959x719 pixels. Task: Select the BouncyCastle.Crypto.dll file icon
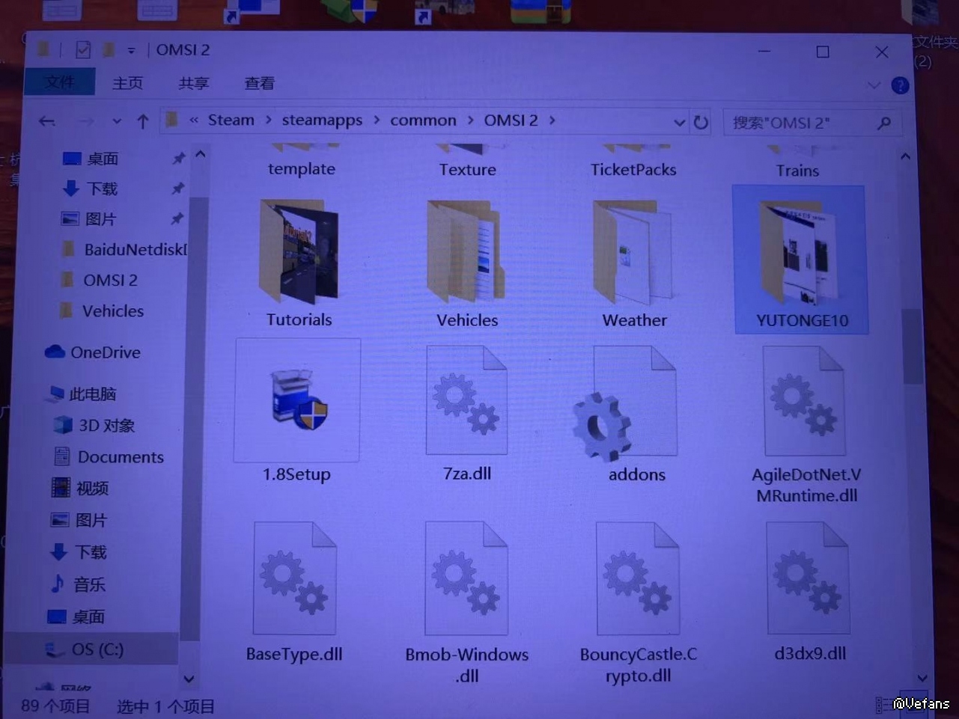[638, 578]
